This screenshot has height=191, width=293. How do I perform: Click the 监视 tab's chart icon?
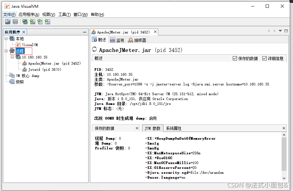coord(112,40)
